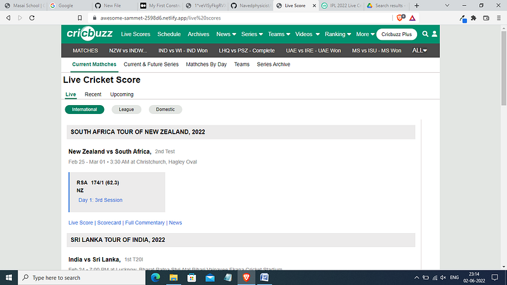Open the News link under match
Screen dimensions: 507x285
tap(176, 223)
